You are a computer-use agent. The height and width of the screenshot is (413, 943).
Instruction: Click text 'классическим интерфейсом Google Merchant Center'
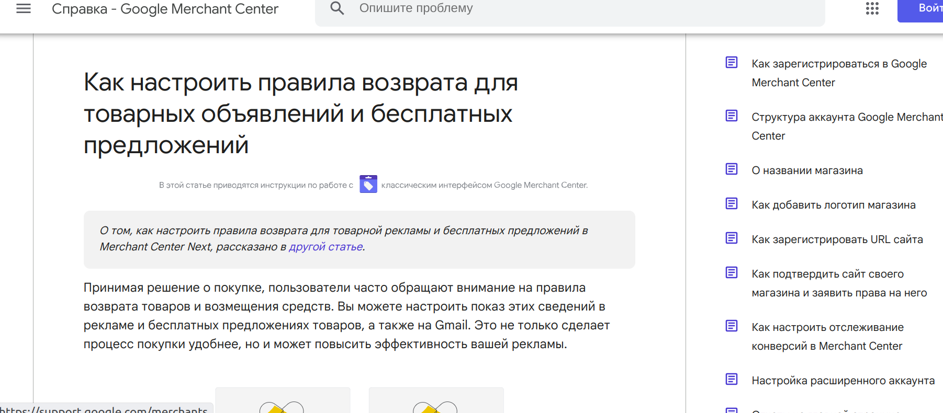(x=484, y=185)
